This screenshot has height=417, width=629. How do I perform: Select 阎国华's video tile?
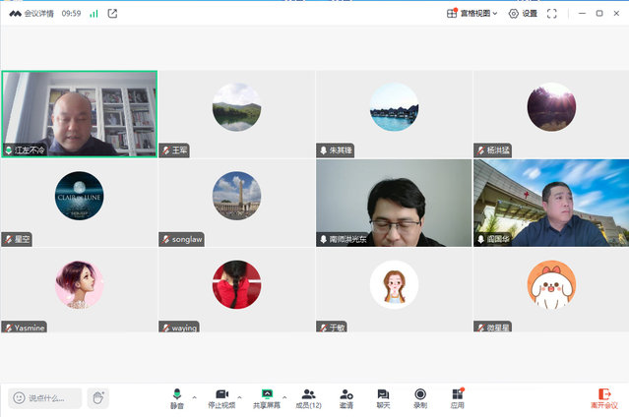click(x=550, y=203)
